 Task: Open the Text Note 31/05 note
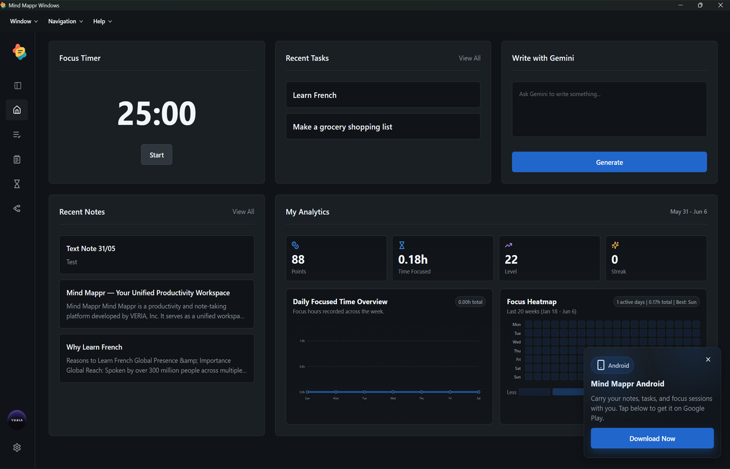[x=156, y=255]
